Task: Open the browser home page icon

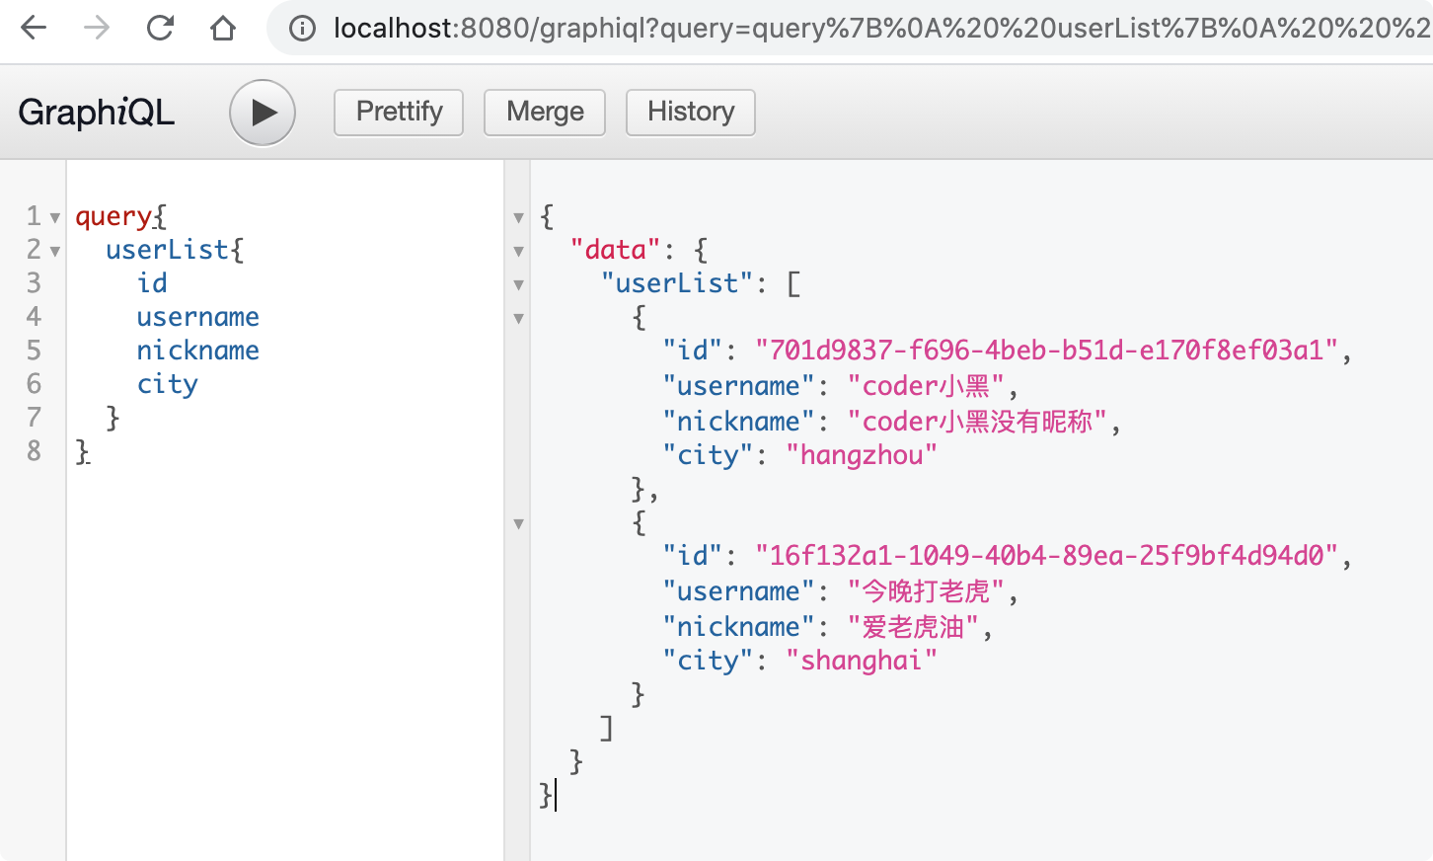Action: coord(223,28)
